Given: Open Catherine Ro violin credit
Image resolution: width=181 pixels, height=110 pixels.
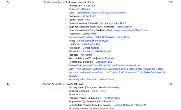Looking at the screenshot, I should click(x=100, y=69).
